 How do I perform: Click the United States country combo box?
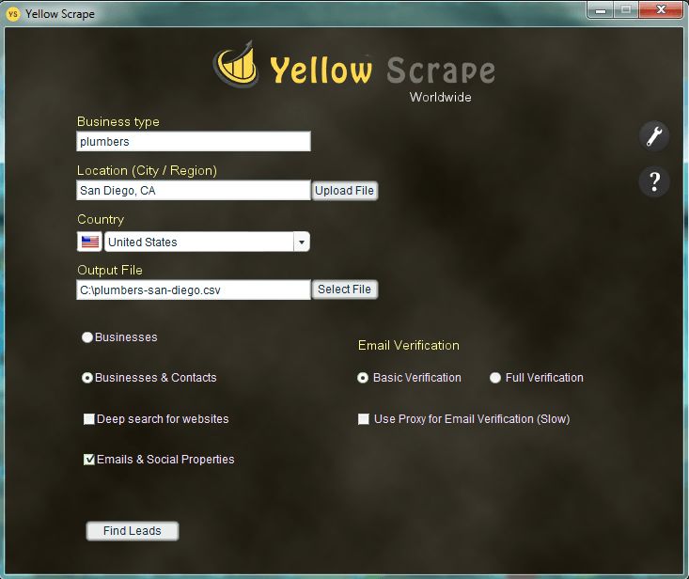tap(207, 242)
